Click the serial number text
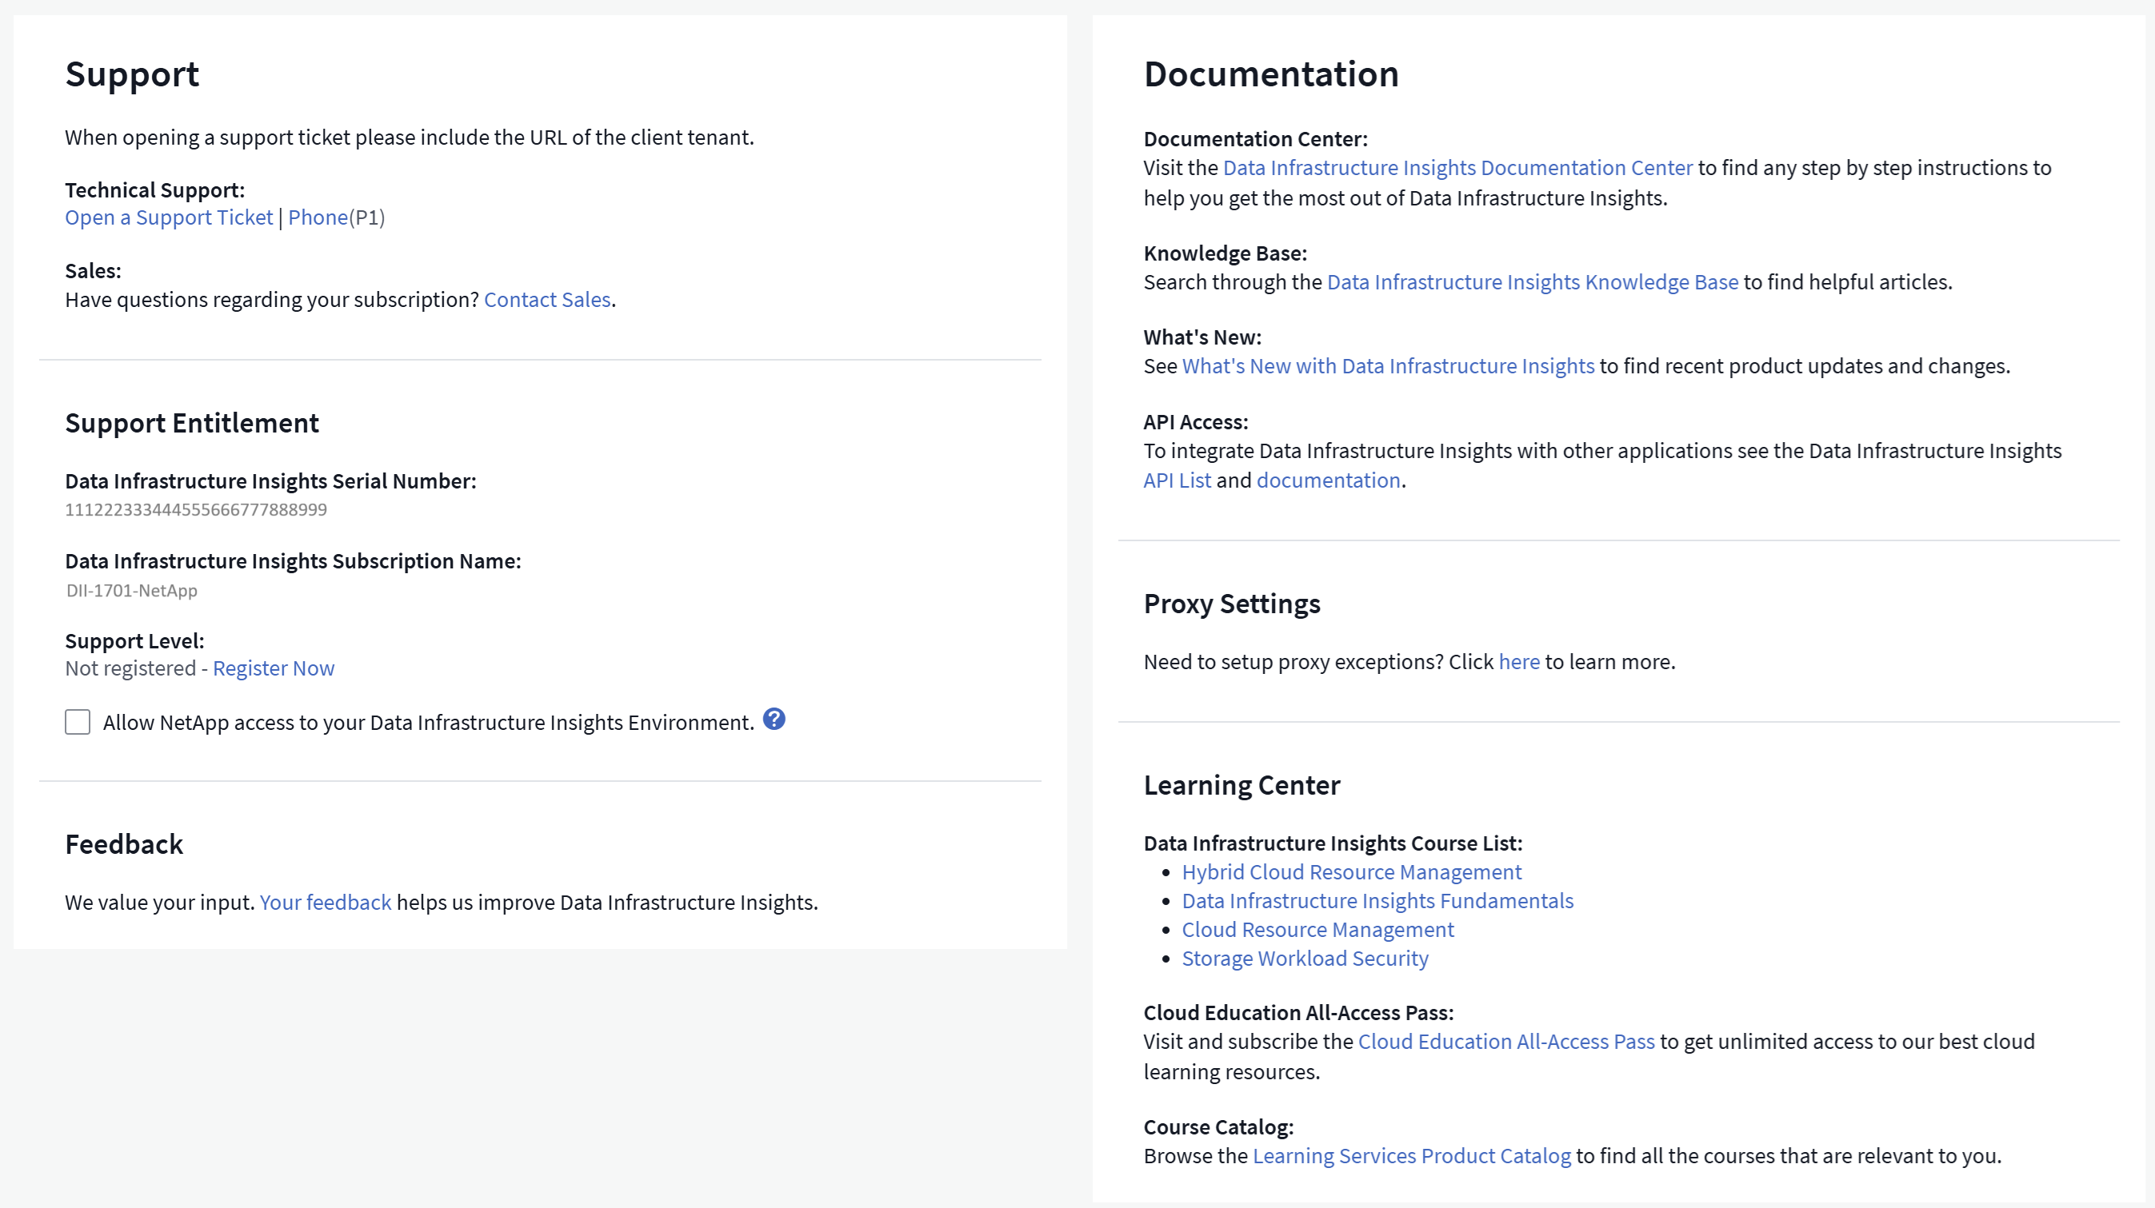The height and width of the screenshot is (1208, 2155). point(196,509)
